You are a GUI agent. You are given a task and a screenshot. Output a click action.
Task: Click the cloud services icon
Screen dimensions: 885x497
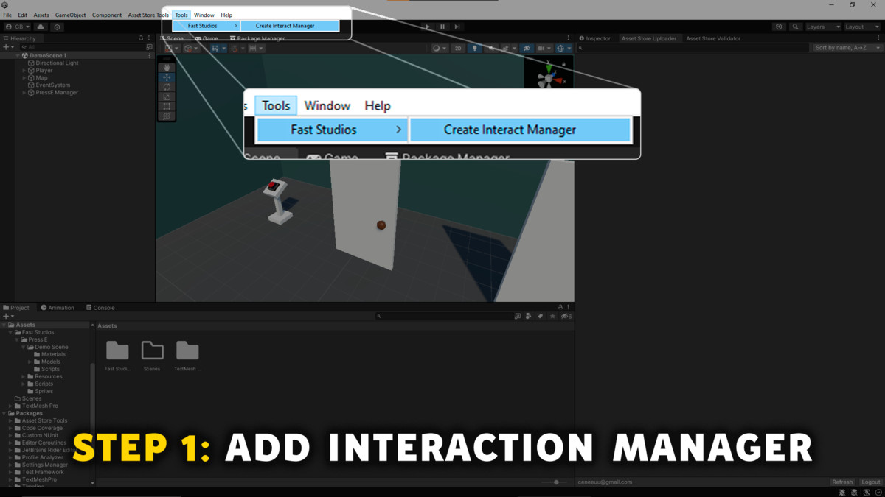tap(41, 27)
